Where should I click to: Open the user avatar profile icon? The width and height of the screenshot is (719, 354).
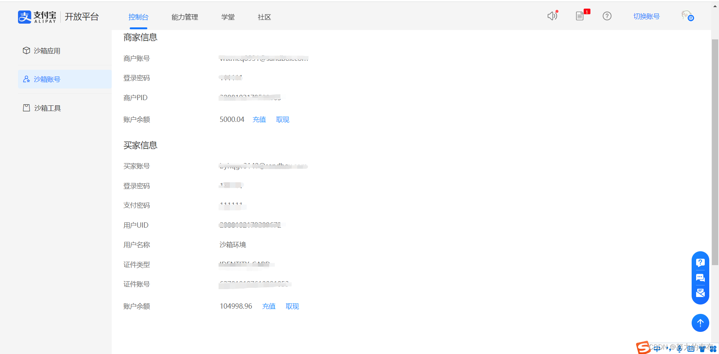(x=687, y=16)
